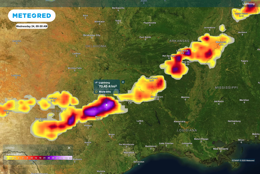260x174 pixels.
Task: Click the LEGEND title bar
Action: click(x=10, y=148)
